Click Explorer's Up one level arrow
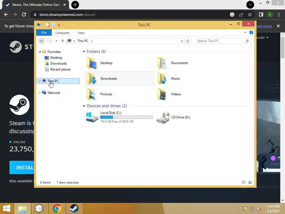285x214 pixels. (x=63, y=41)
